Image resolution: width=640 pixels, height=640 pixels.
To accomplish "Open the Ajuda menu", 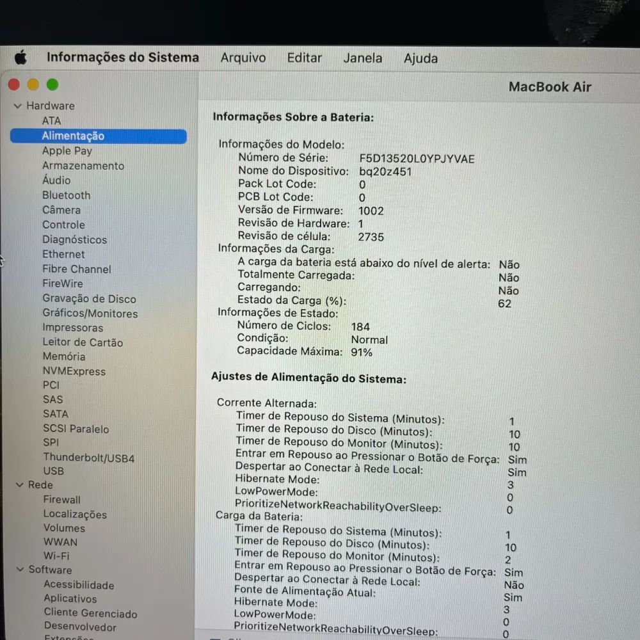I will point(421,59).
